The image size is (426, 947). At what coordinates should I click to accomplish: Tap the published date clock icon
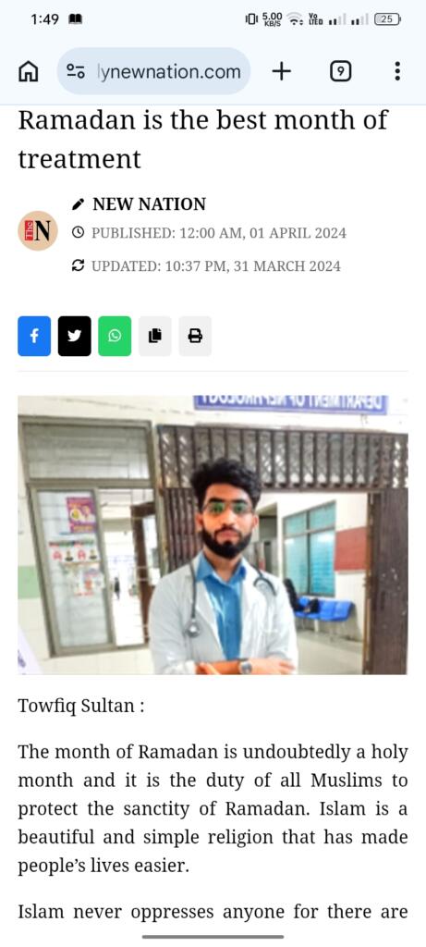tap(78, 232)
